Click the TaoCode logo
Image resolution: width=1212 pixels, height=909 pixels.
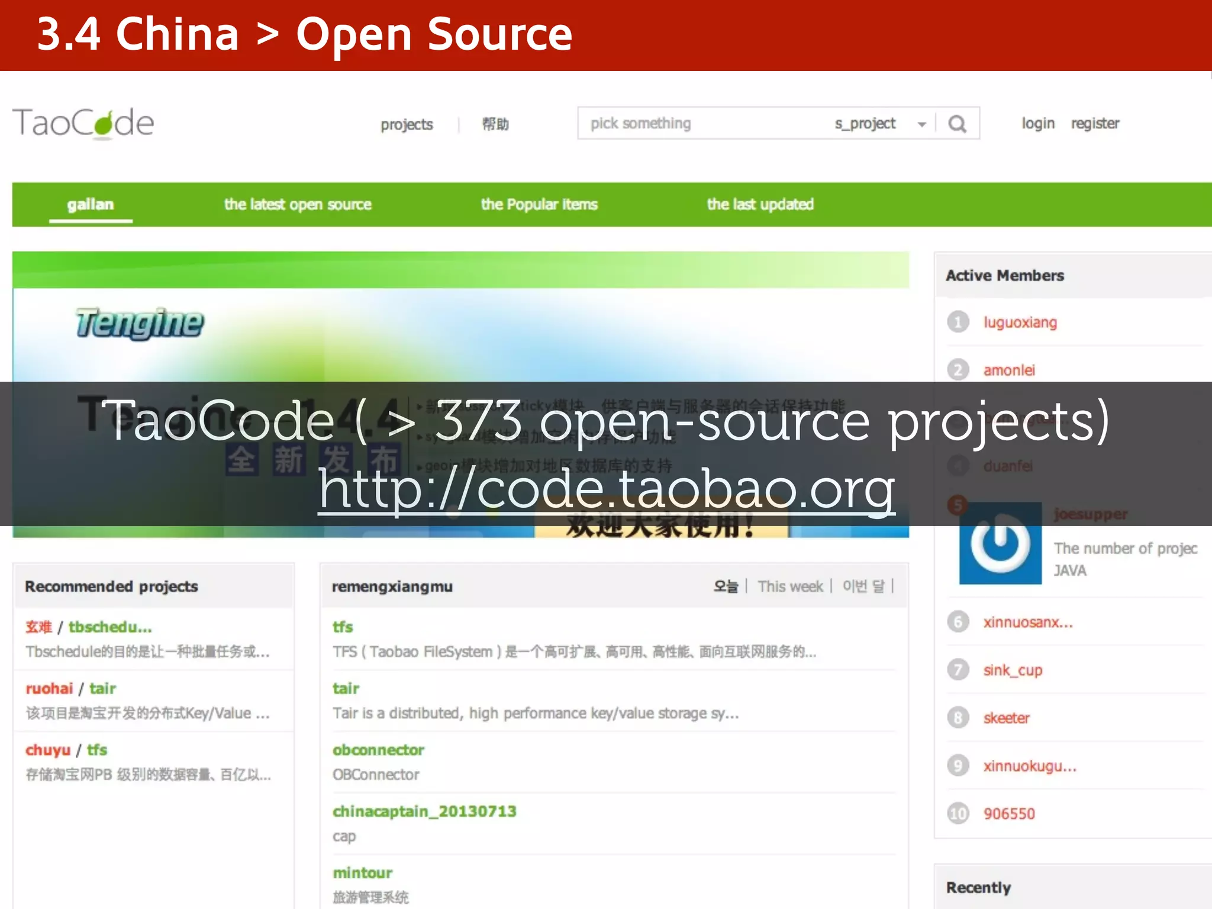(x=83, y=123)
